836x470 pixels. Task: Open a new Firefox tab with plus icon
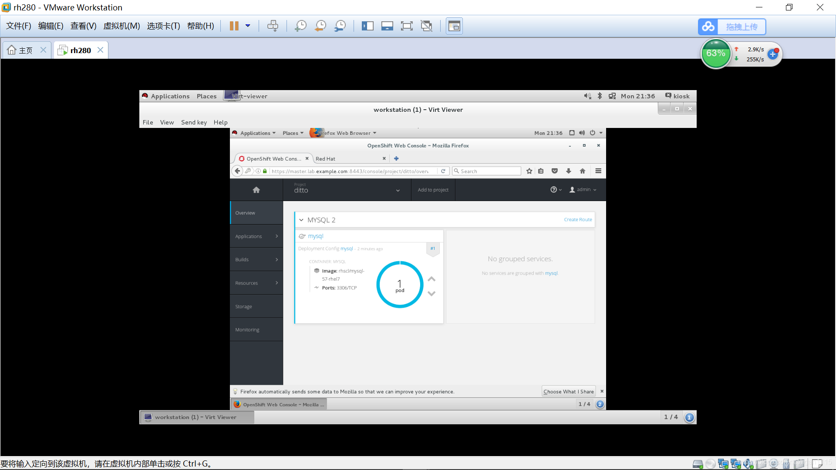click(396, 158)
